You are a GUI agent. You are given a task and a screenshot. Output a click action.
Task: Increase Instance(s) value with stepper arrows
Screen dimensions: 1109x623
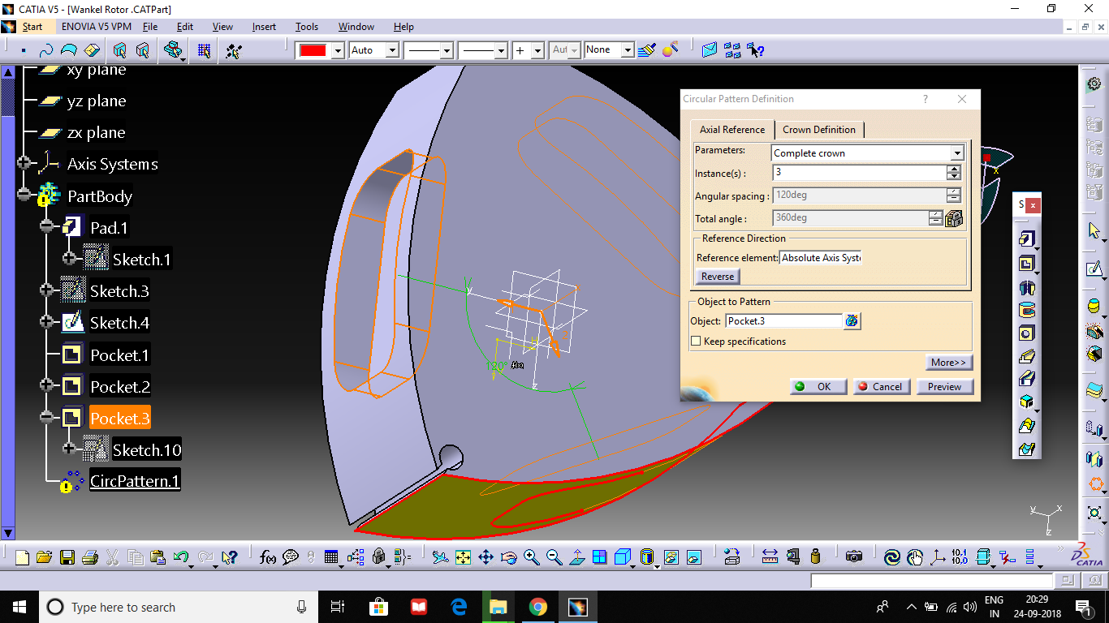coord(954,169)
